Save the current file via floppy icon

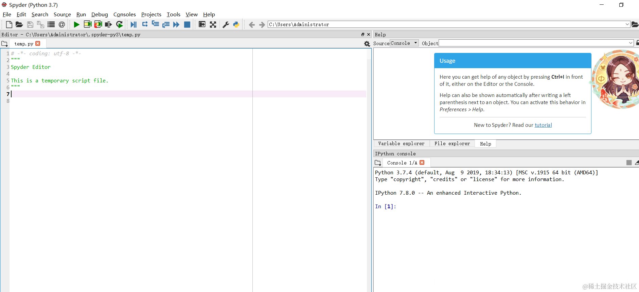30,24
